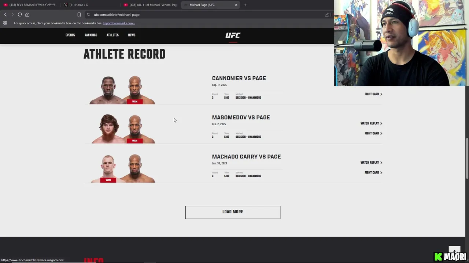Open the RANKINGS menu

91,35
